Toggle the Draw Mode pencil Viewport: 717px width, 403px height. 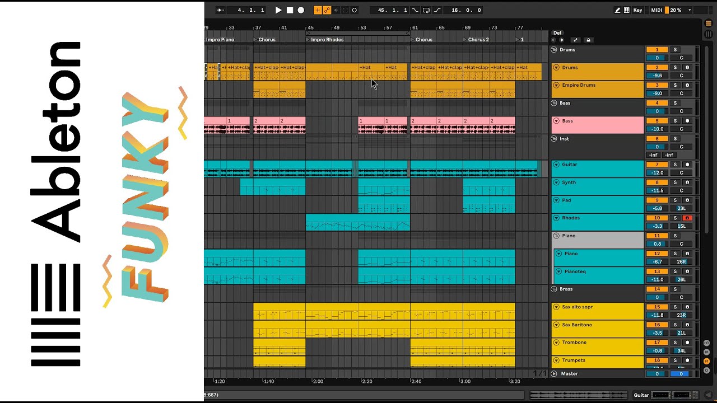618,10
